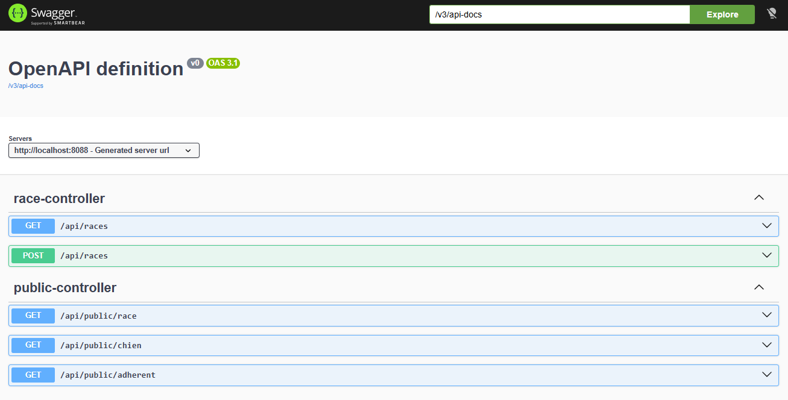The image size is (788, 400).
Task: Click the POST badge for /api/races
Action: (33, 255)
